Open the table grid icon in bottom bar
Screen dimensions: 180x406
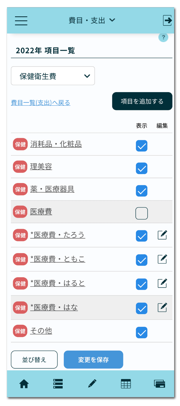(x=126, y=384)
